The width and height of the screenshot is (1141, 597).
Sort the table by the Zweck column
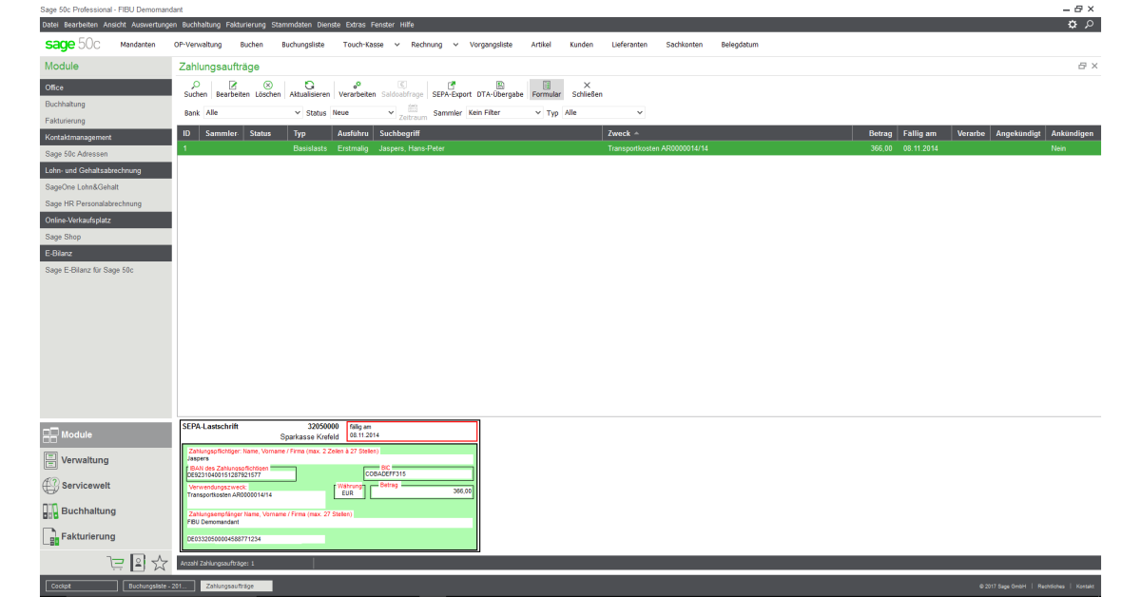coord(728,133)
